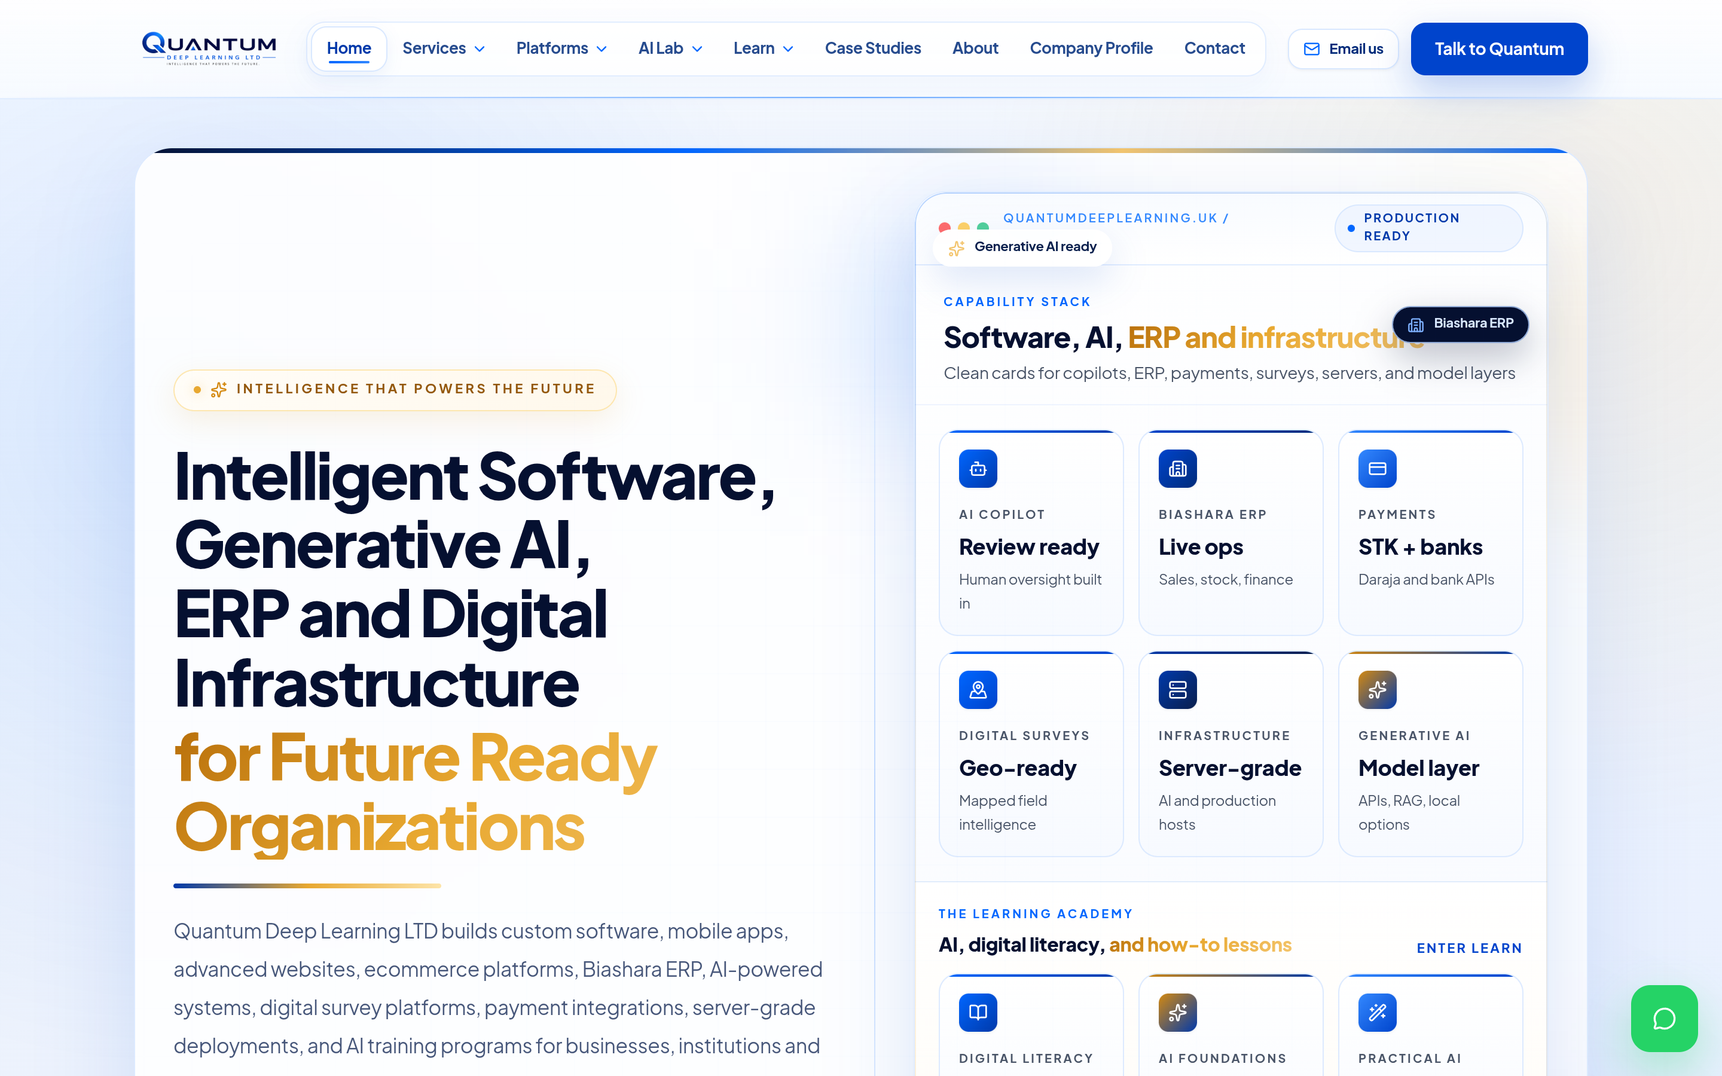
Task: Click the Digital Literacy book icon
Action: pos(978,1012)
